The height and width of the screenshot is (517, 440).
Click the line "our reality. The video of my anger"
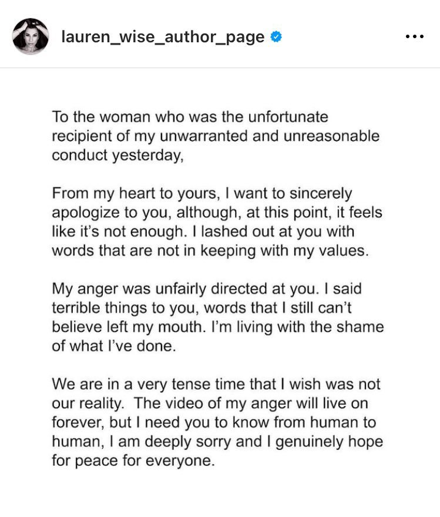210,403
